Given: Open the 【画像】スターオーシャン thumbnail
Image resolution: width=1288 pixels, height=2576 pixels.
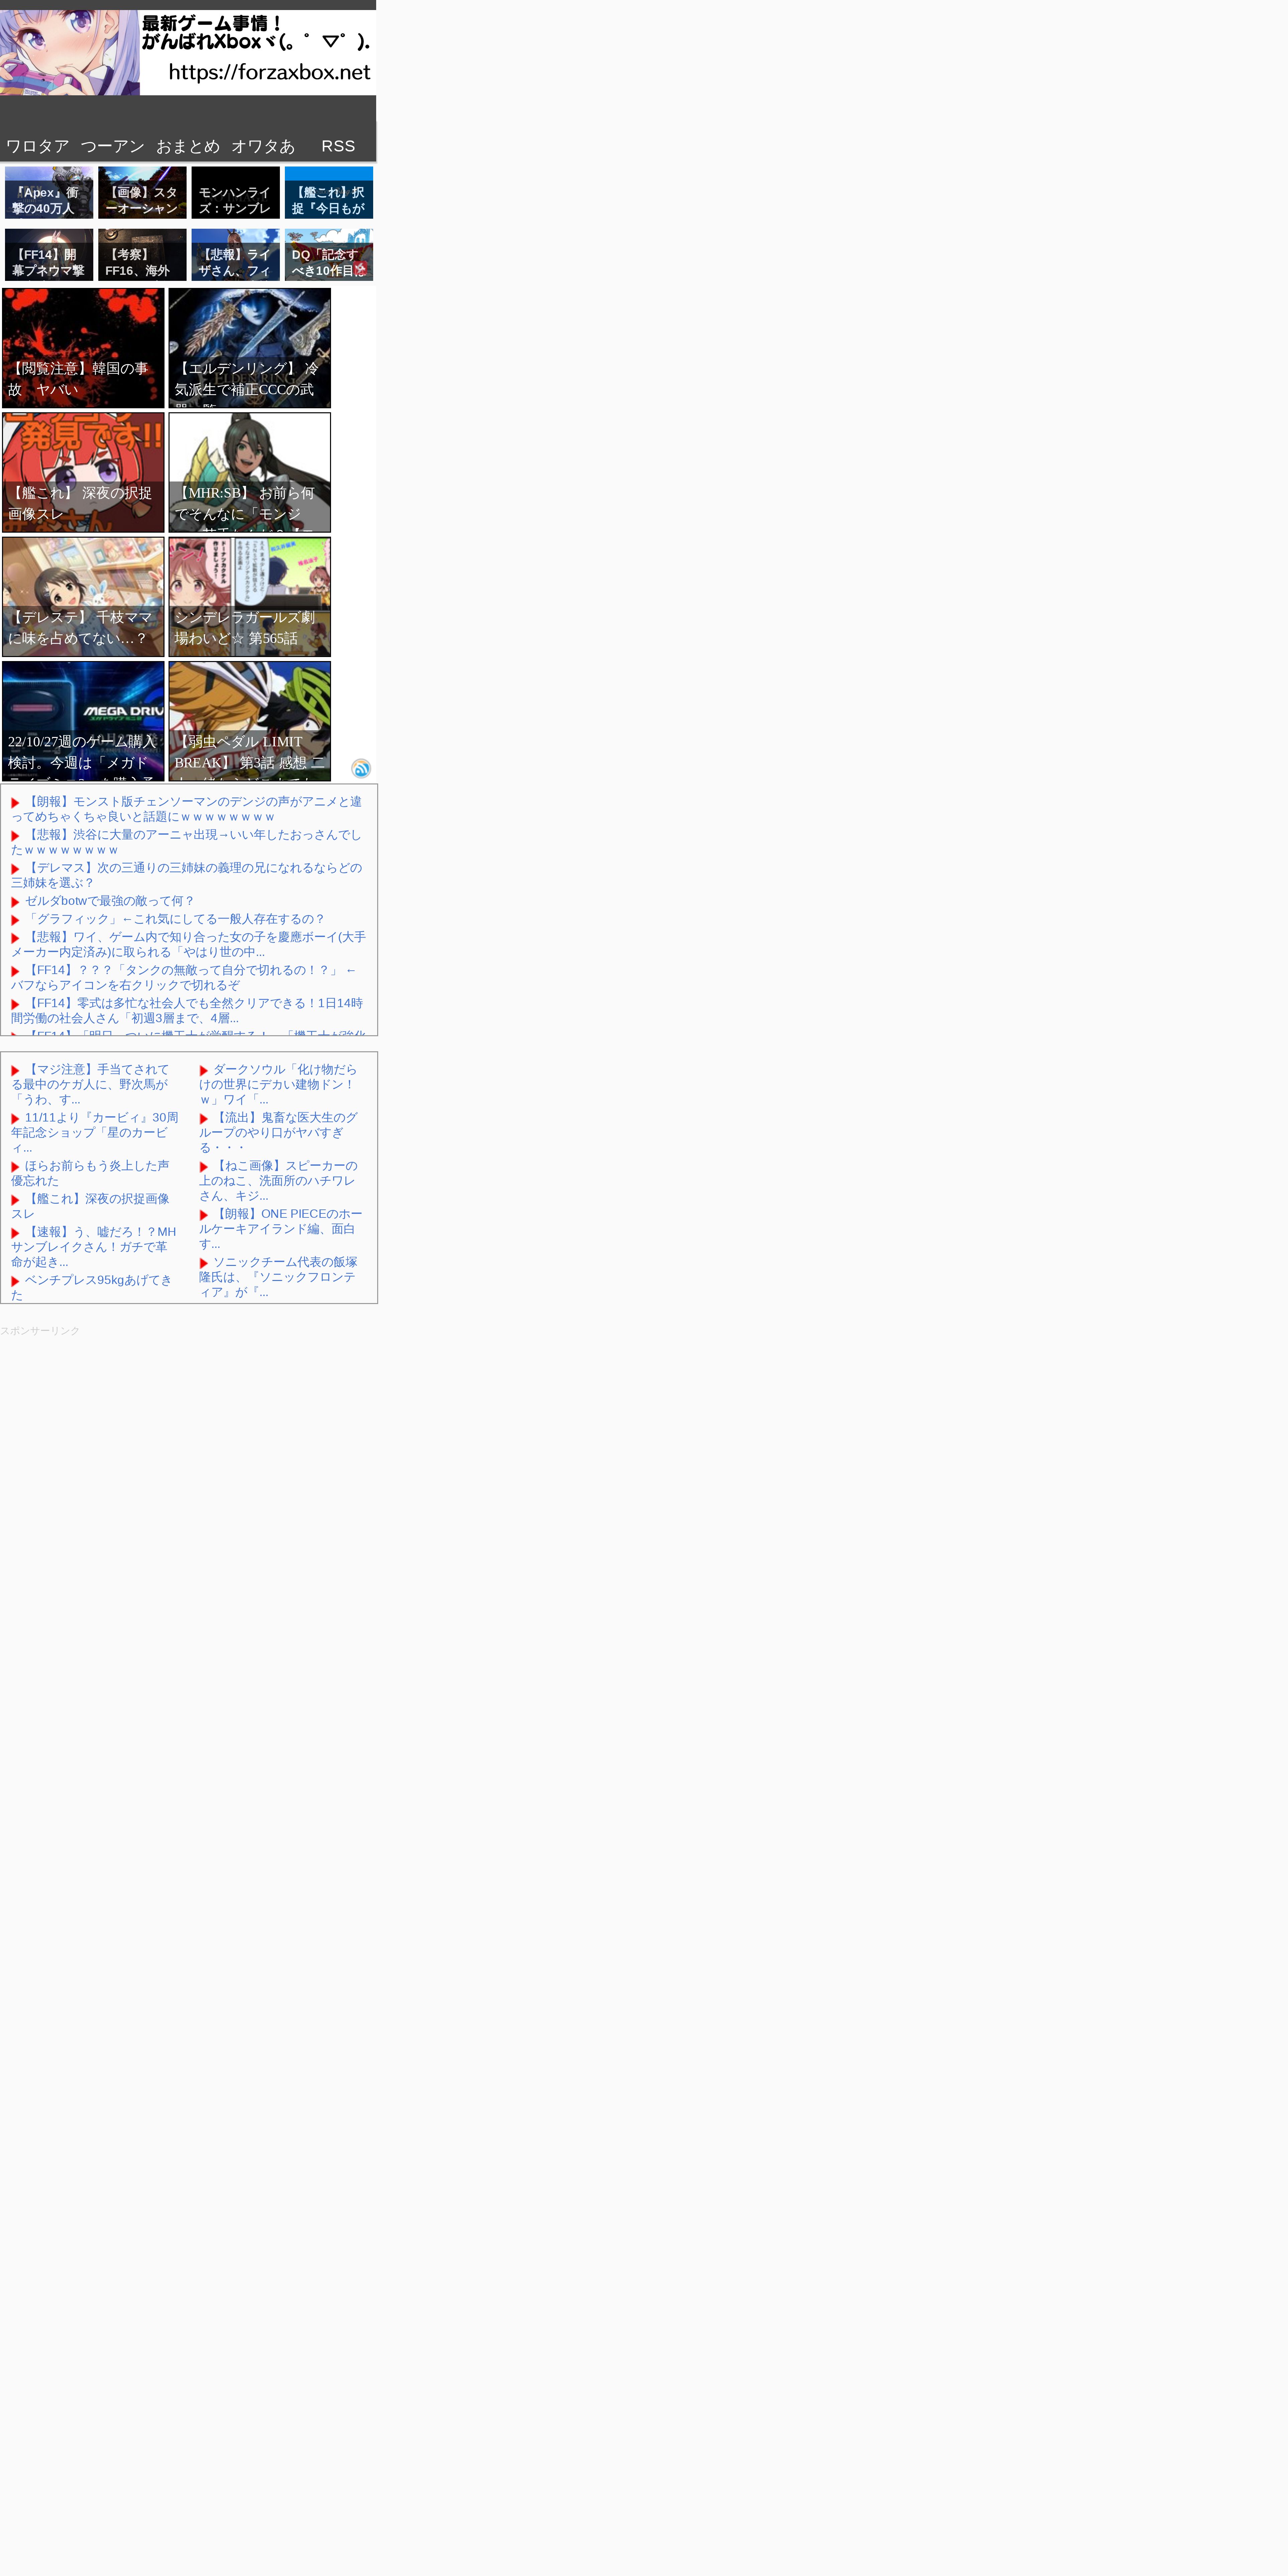Looking at the screenshot, I should coord(142,193).
